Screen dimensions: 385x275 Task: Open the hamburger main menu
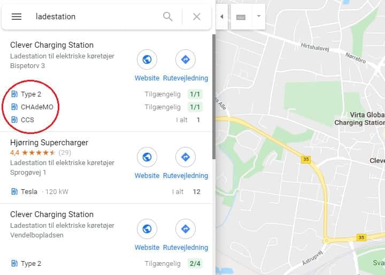[x=17, y=17]
